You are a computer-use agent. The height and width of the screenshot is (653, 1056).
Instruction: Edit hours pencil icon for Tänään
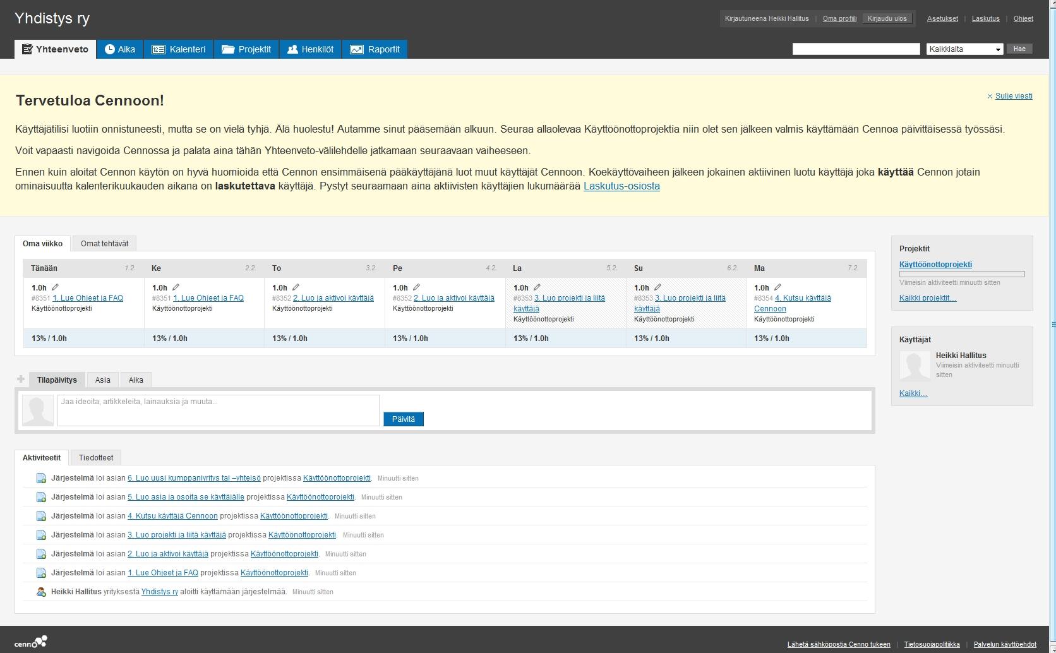pyautogui.click(x=55, y=287)
